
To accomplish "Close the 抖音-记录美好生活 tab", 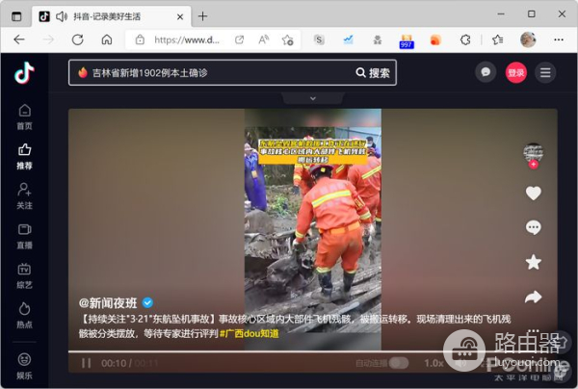I will [x=180, y=17].
